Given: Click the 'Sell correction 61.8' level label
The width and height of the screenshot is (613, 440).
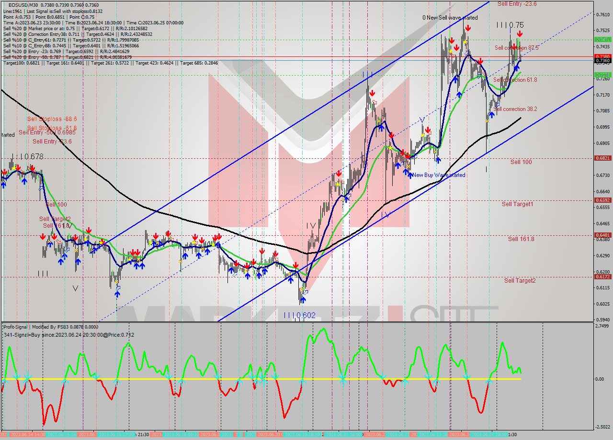Looking at the screenshot, I should (x=515, y=80).
